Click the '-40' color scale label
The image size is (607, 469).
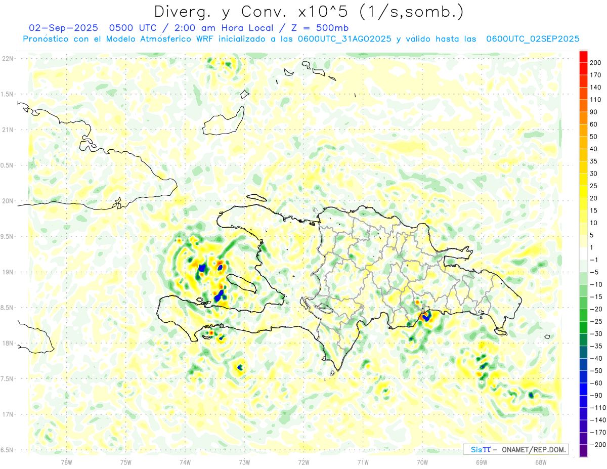595,359
